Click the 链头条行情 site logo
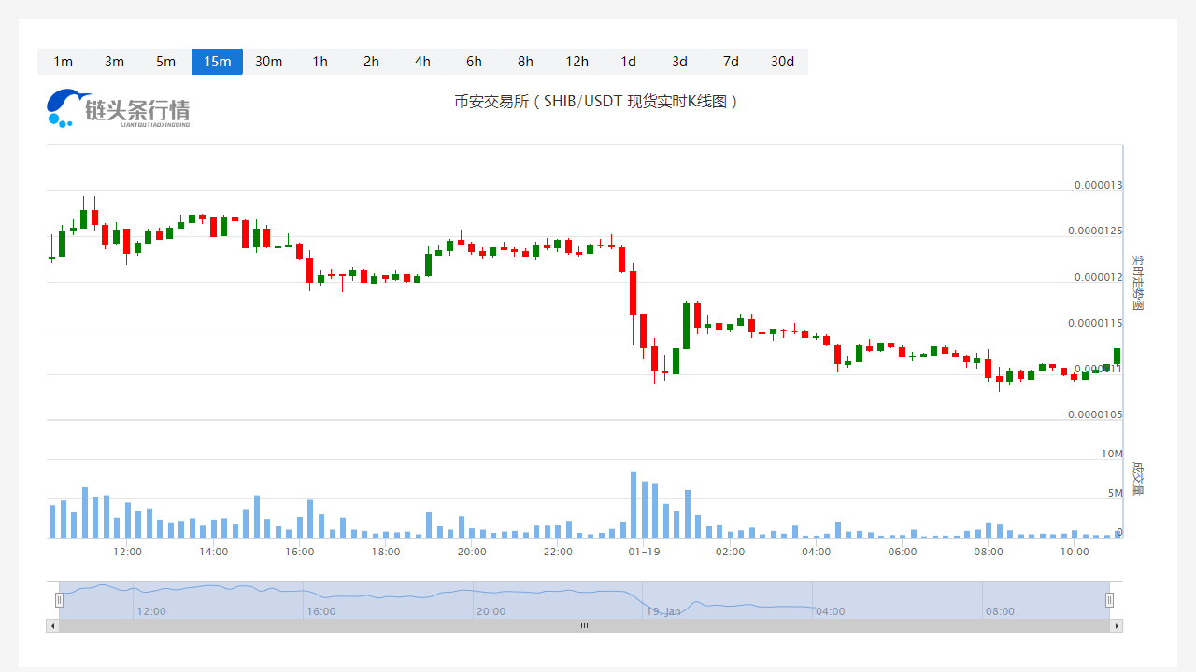This screenshot has width=1196, height=672. tap(118, 108)
